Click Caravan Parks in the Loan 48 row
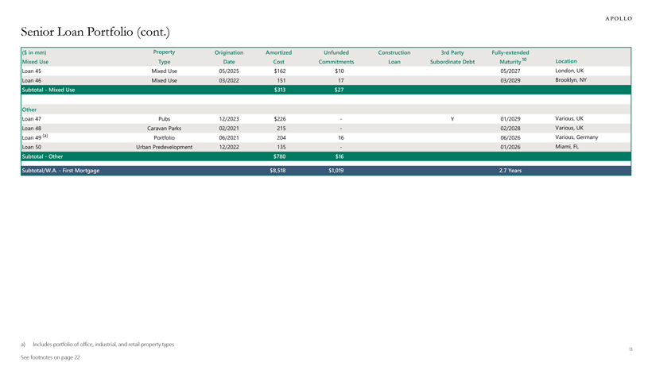This screenshot has width=652, height=366. (x=164, y=128)
